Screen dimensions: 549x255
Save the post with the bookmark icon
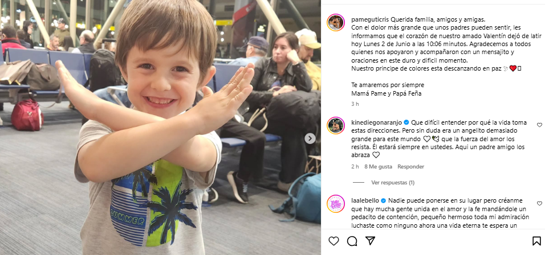tap(536, 241)
